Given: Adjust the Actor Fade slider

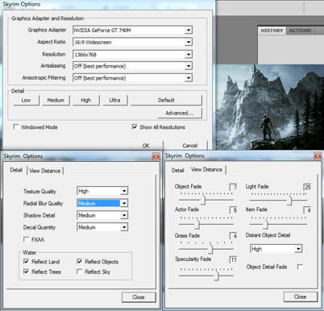Looking at the screenshot, I should pyautogui.click(x=197, y=224).
